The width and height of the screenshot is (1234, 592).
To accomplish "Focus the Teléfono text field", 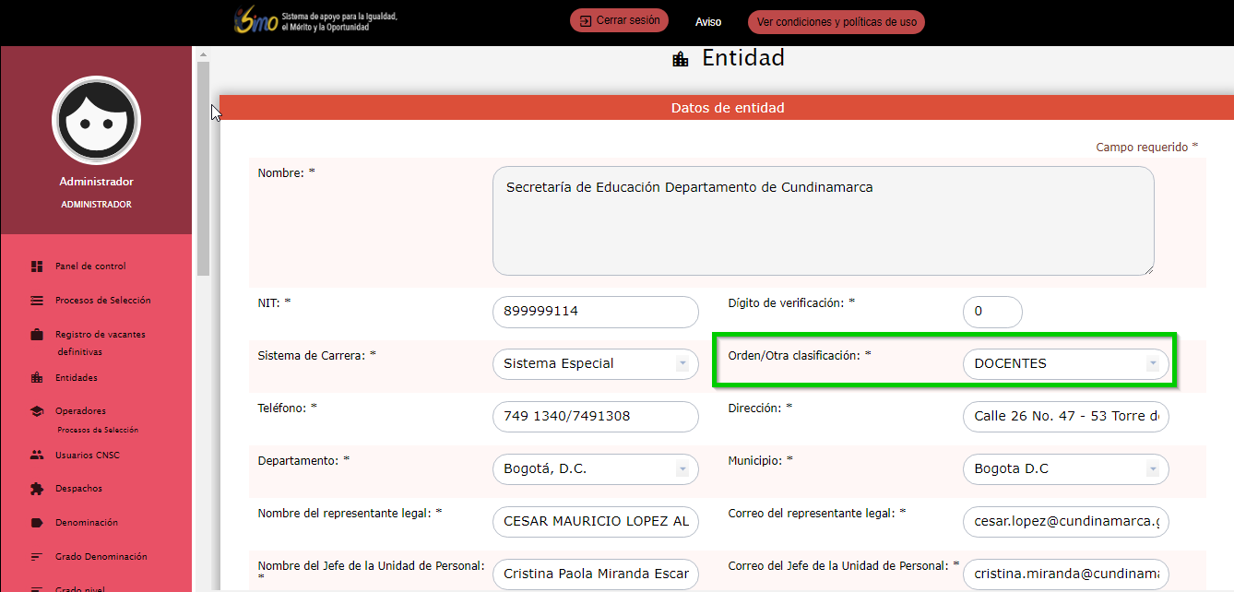I will (x=595, y=417).
